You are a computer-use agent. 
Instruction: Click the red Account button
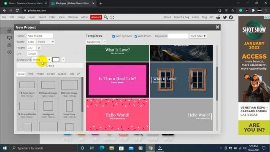click(96, 17)
